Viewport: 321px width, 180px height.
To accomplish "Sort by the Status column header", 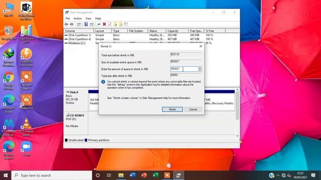I will [157, 31].
